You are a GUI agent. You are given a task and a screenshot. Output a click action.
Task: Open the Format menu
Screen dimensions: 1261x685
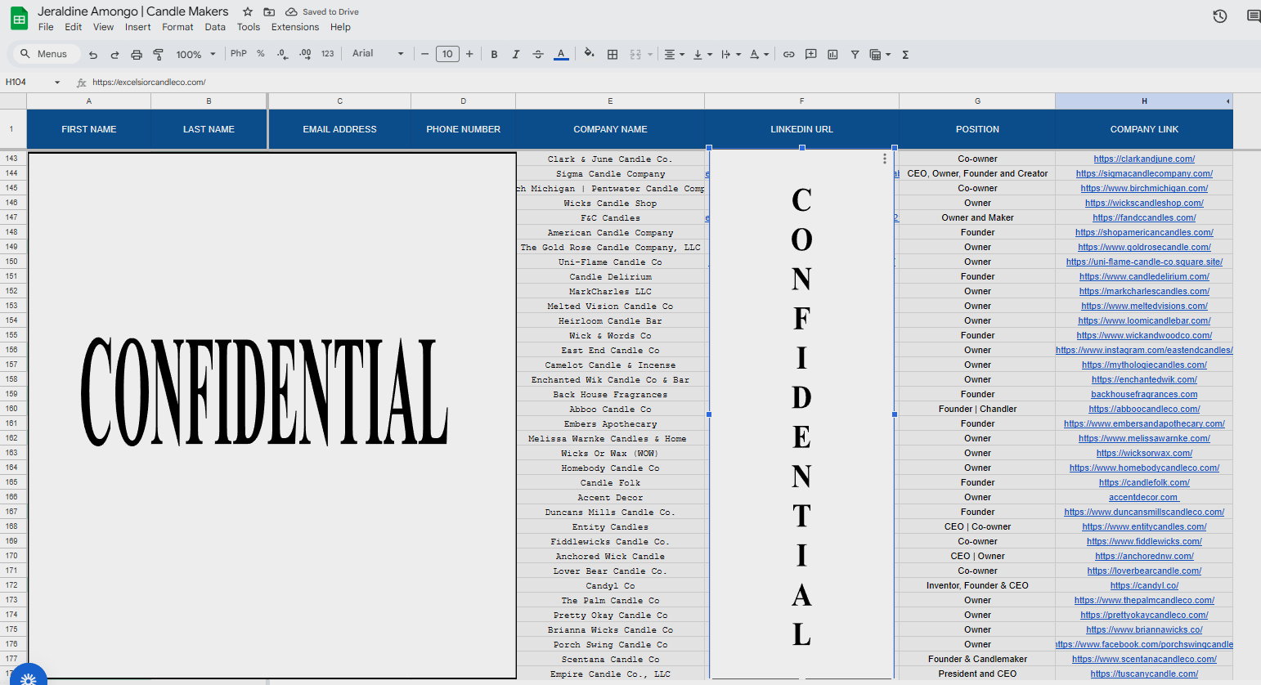pyautogui.click(x=177, y=27)
